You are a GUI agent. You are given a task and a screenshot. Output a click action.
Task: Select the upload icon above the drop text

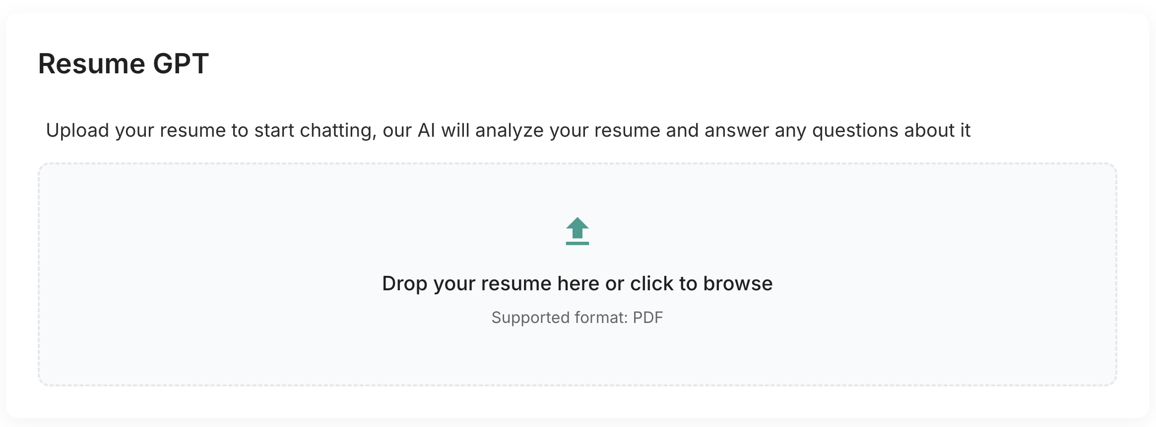click(x=577, y=231)
